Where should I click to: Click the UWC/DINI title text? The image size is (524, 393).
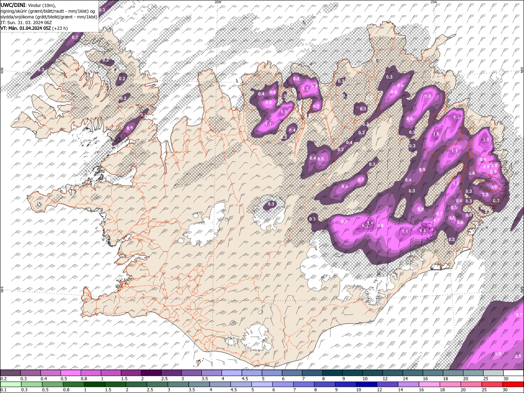(12, 5)
